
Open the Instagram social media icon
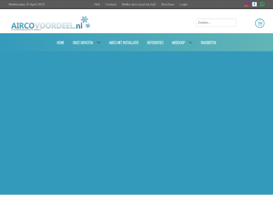247,4
